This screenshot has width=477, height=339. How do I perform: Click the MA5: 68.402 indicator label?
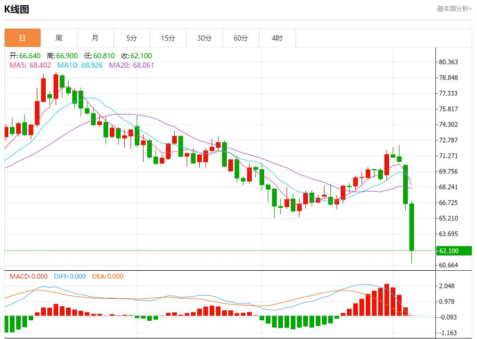pos(31,65)
